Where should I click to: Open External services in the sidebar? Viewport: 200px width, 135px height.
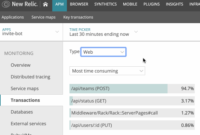(29, 124)
